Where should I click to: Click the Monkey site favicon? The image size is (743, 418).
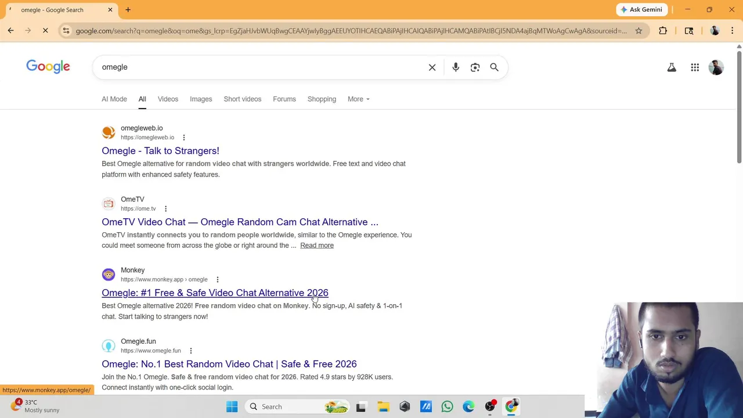coord(109,275)
